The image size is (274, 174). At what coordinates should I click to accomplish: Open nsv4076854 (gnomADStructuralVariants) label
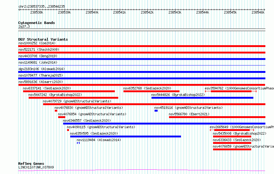coord(92,114)
